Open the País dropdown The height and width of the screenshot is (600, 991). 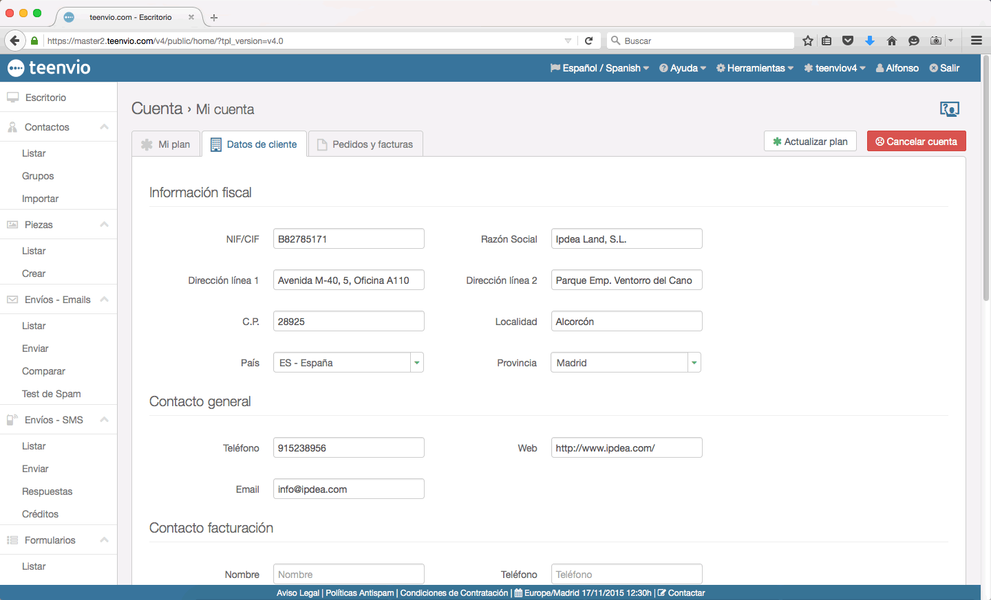(x=416, y=363)
